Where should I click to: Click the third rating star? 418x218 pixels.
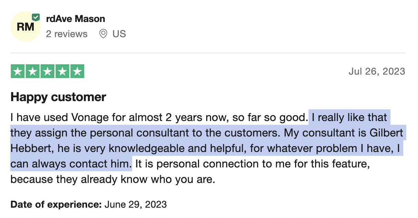[48, 72]
